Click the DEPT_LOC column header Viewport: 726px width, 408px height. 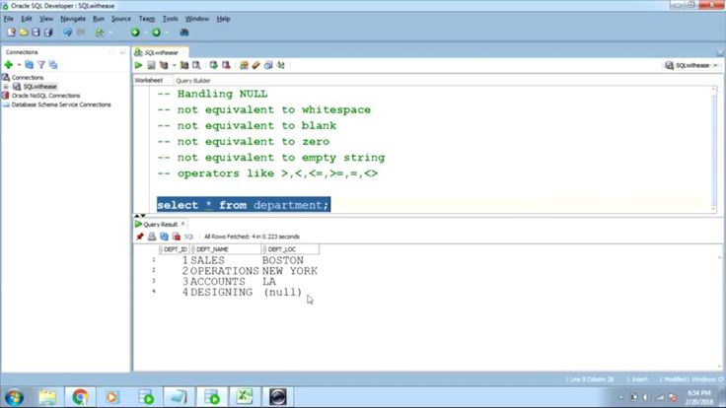pyautogui.click(x=290, y=249)
